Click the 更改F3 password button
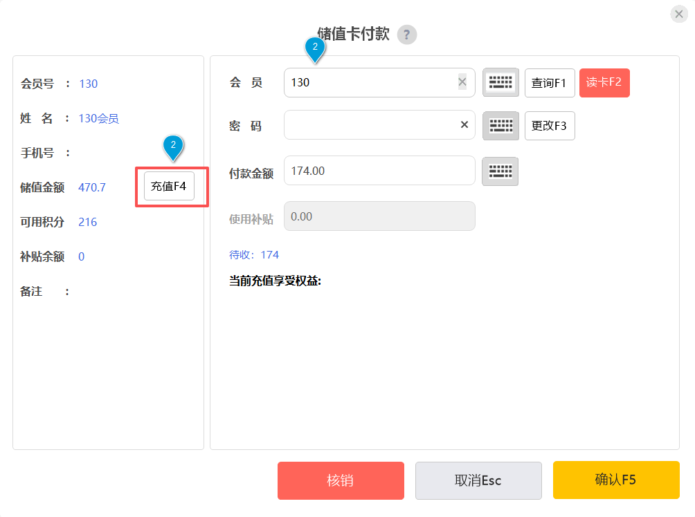 pos(550,126)
